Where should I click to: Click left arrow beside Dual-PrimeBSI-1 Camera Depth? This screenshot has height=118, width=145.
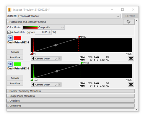[33, 59]
